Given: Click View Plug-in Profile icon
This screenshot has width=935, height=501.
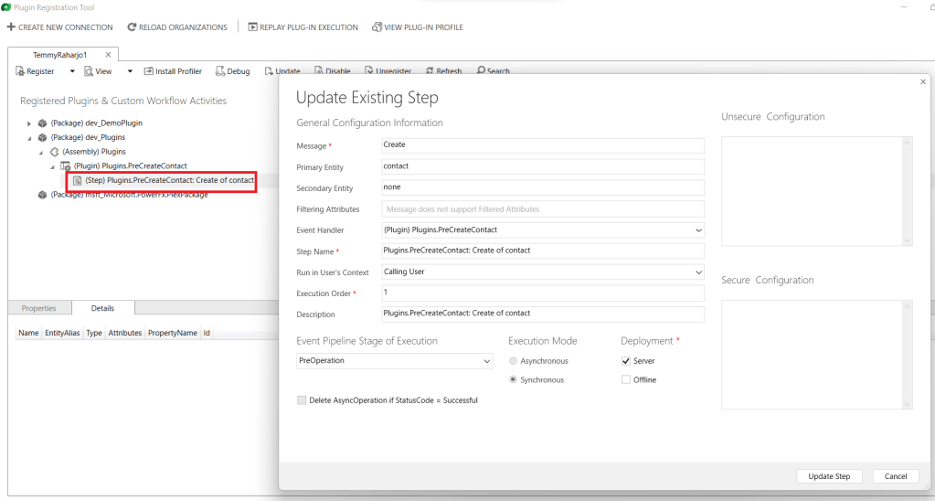Looking at the screenshot, I should coord(377,27).
